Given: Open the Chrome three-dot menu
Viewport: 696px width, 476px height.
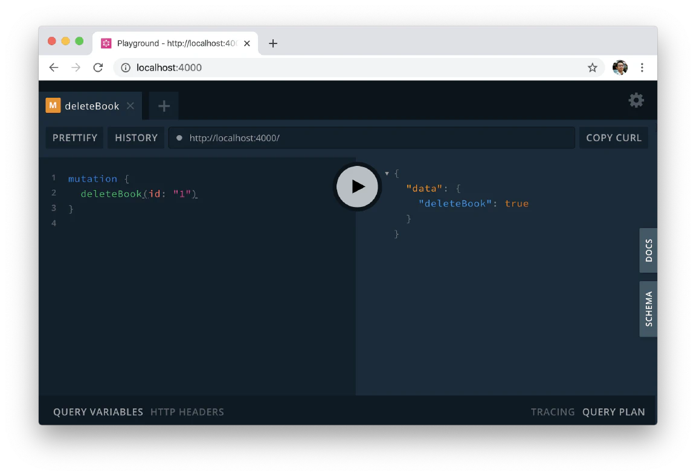Looking at the screenshot, I should pyautogui.click(x=642, y=68).
